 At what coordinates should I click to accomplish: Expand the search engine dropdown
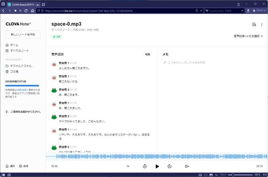(242, 11)
